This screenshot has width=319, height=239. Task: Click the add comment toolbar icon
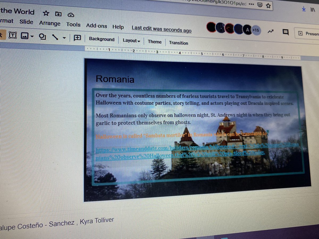pos(77,38)
